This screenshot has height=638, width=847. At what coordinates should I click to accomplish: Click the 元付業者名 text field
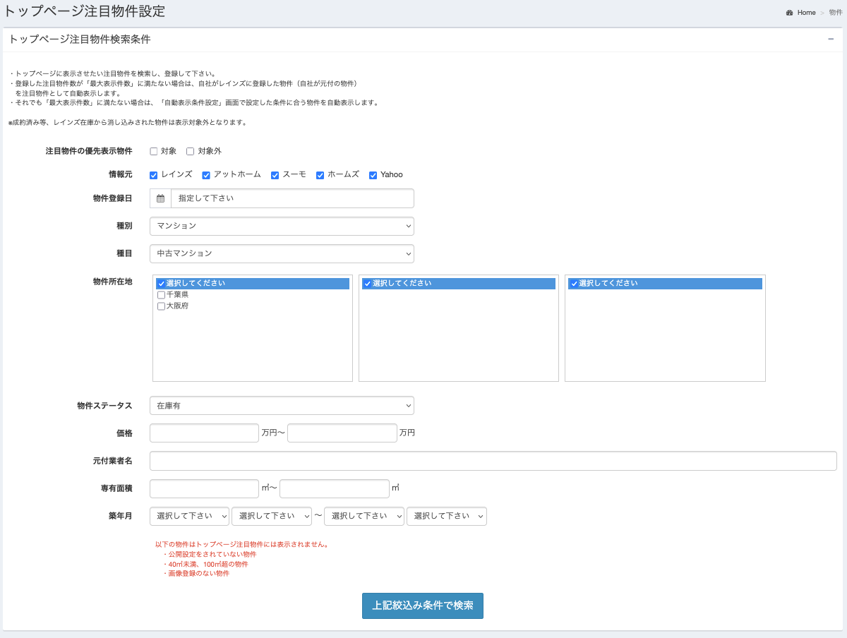(x=493, y=461)
